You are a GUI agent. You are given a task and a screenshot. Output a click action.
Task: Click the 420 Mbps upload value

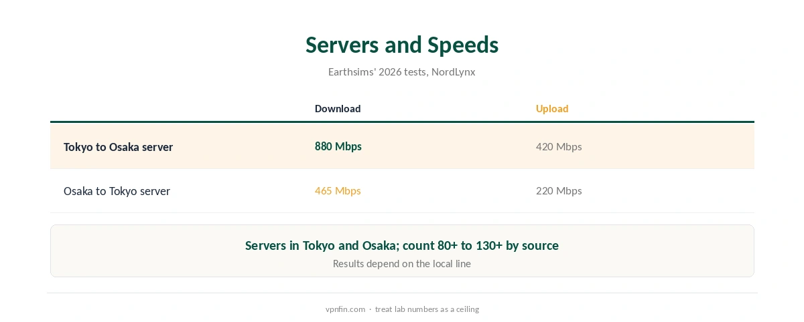[x=559, y=146]
